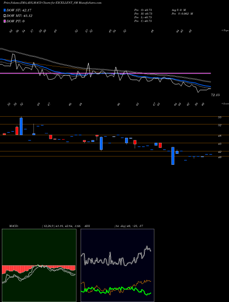Select the DOW ST: 42.17 label

(x=19, y=10)
